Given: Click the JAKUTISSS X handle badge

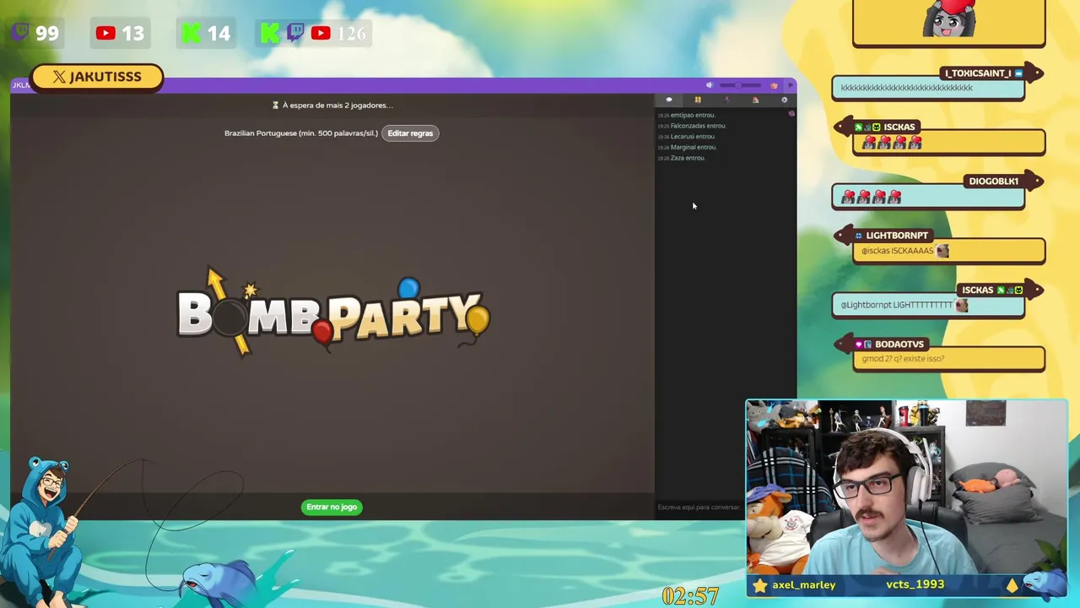Looking at the screenshot, I should [97, 77].
